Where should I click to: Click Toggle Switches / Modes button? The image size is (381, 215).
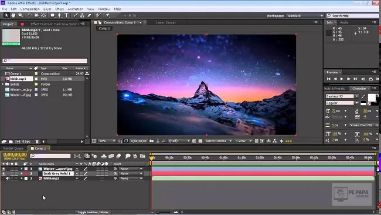(x=93, y=212)
